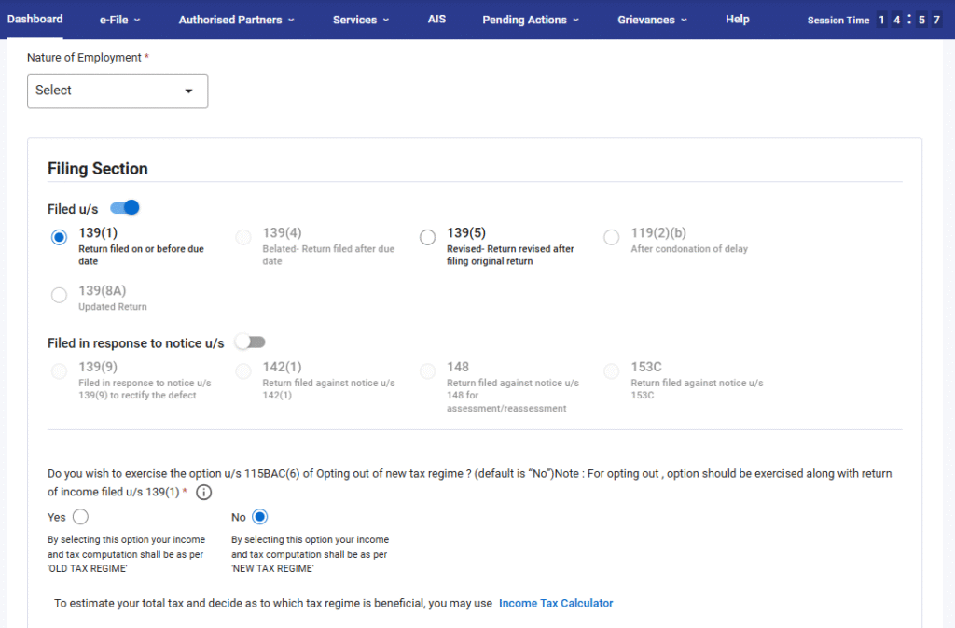Open the Services dropdown menu
The height and width of the screenshot is (628, 955).
tap(361, 20)
